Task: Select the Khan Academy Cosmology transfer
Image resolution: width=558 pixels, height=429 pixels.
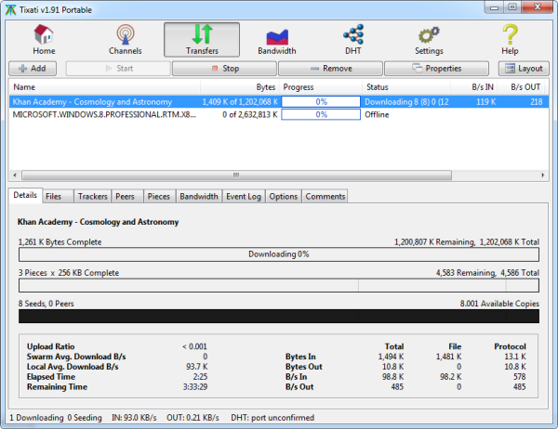Action: [93, 101]
